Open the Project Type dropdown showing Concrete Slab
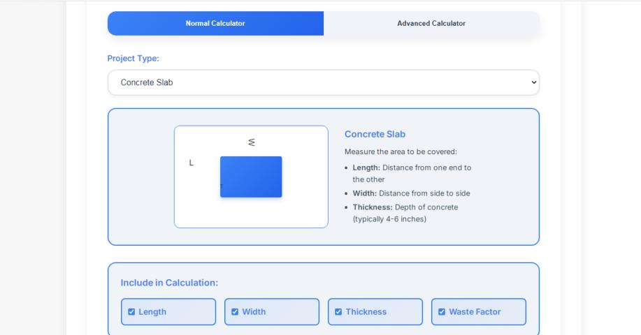This screenshot has width=641, height=335. point(323,82)
